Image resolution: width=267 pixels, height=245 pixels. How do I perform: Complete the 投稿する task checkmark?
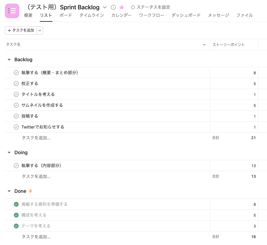[16, 116]
